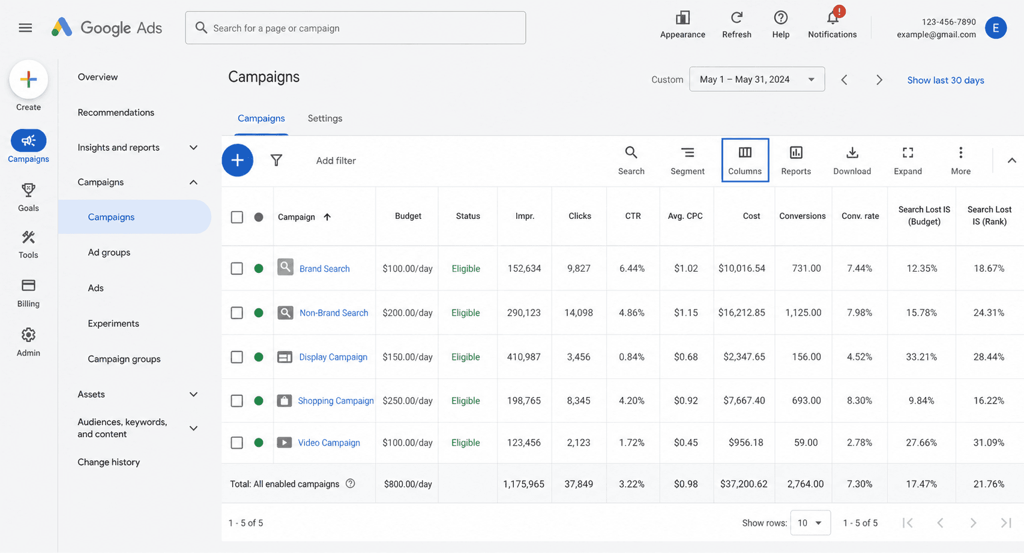Open the account avatar E
Image resolution: width=1024 pixels, height=553 pixels.
pos(996,28)
